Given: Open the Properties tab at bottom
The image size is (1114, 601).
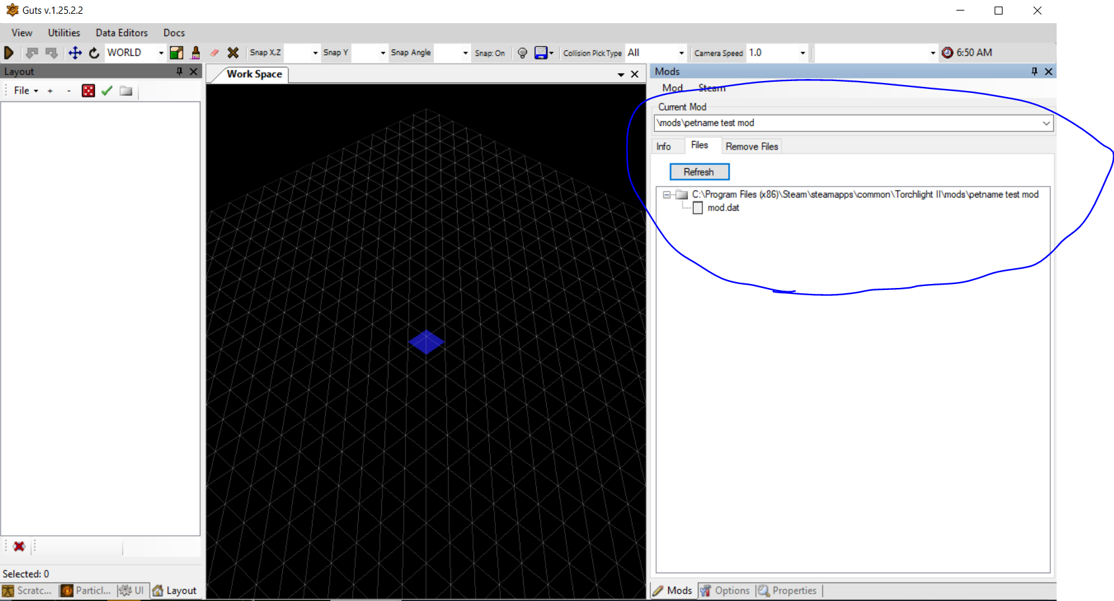Looking at the screenshot, I should click(x=788, y=590).
